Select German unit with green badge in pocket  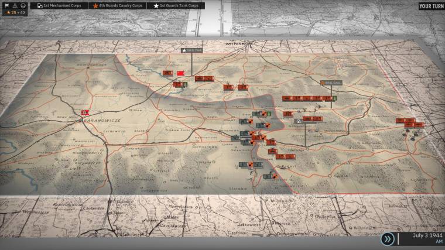coord(262,114)
